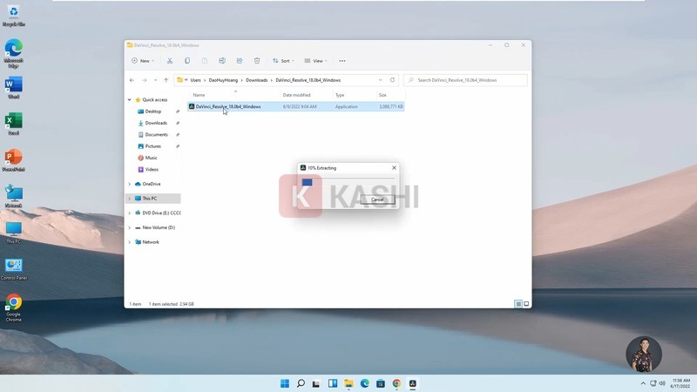Click the Rename icon in Explorer toolbar
The width and height of the screenshot is (697, 392).
point(222,61)
